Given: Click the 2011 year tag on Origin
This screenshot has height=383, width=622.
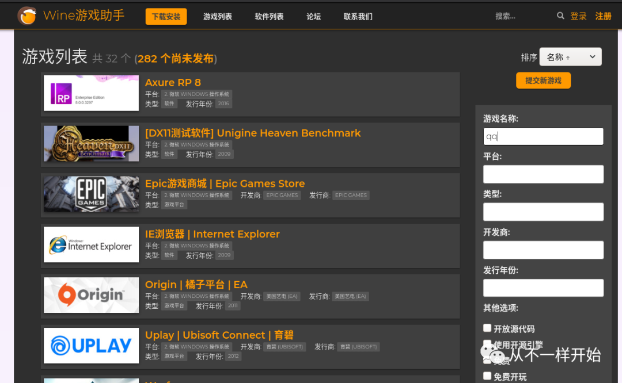Looking at the screenshot, I should pyautogui.click(x=233, y=306).
